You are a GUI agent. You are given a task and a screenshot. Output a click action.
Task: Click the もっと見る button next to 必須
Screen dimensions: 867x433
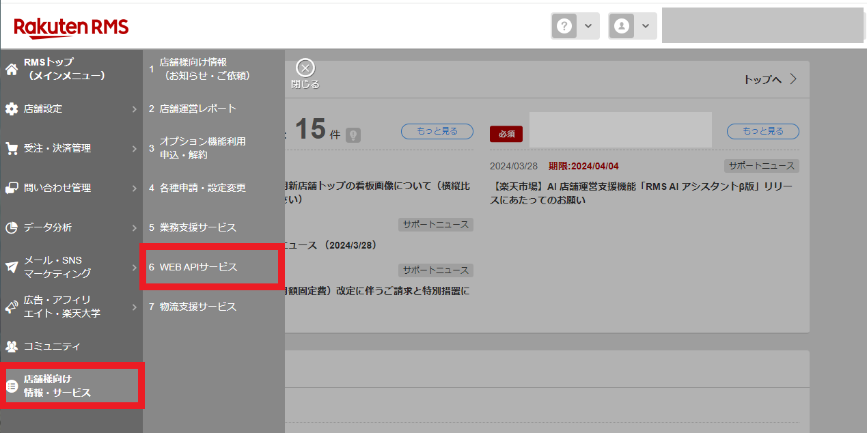click(762, 131)
